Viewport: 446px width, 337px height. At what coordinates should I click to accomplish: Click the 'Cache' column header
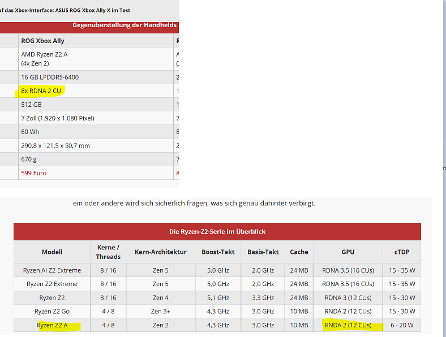(299, 252)
